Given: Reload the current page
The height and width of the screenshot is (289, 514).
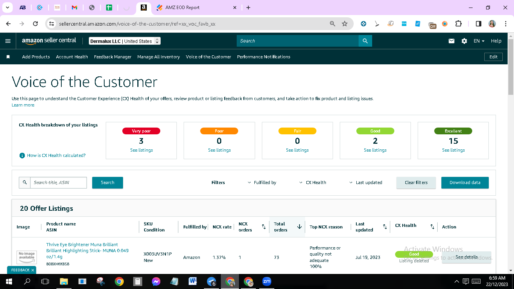Looking at the screenshot, I should coord(35,24).
